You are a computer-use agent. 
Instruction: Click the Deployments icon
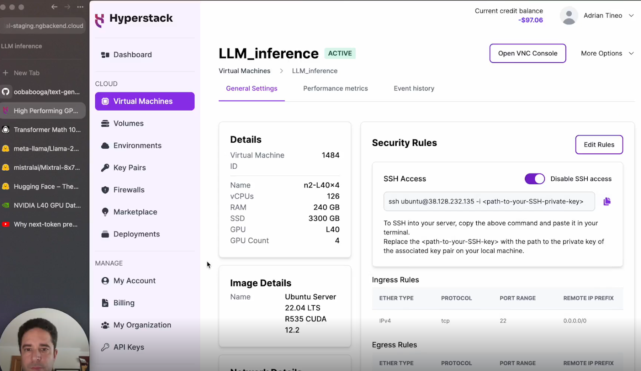(x=105, y=234)
